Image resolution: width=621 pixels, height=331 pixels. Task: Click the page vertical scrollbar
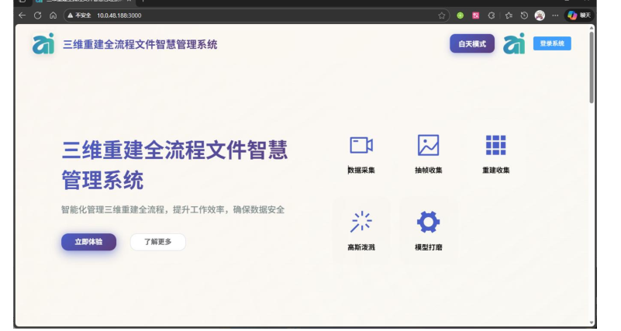(x=592, y=70)
